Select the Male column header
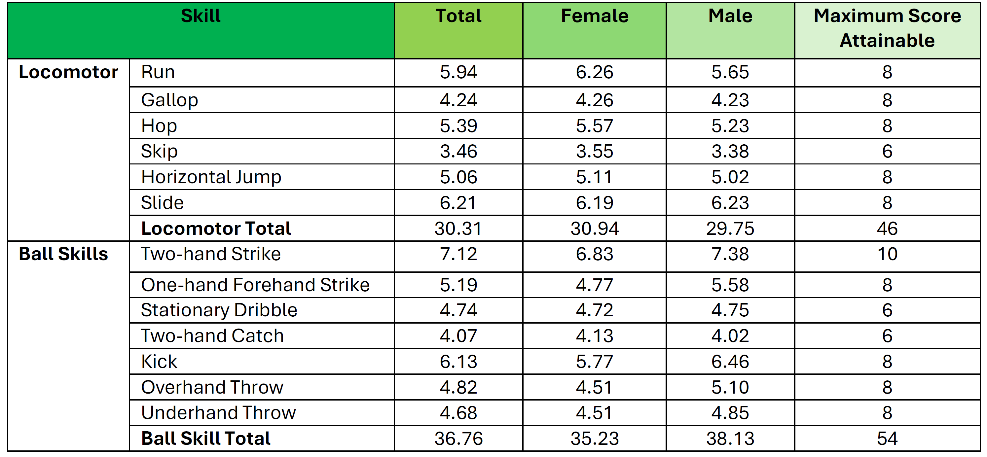 tap(730, 16)
